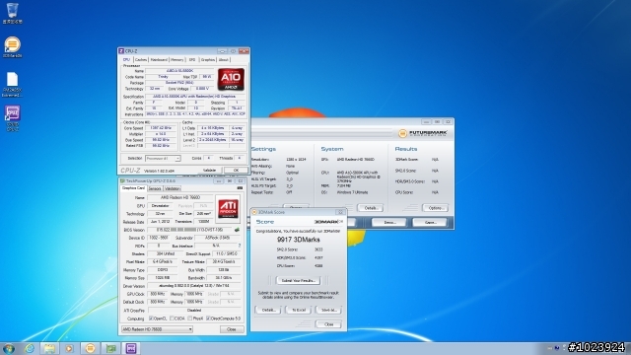Toggle the PhysX checkbox in GPU-Z
This screenshot has width=631, height=355.
click(x=190, y=319)
